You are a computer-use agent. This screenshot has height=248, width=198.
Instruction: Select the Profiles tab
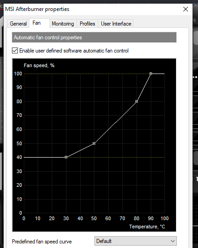point(88,24)
